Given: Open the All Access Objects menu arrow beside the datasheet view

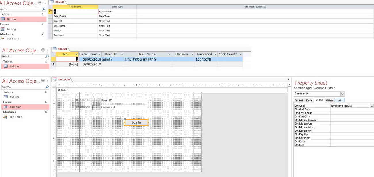Looking at the screenshot, I should (x=43, y=50).
